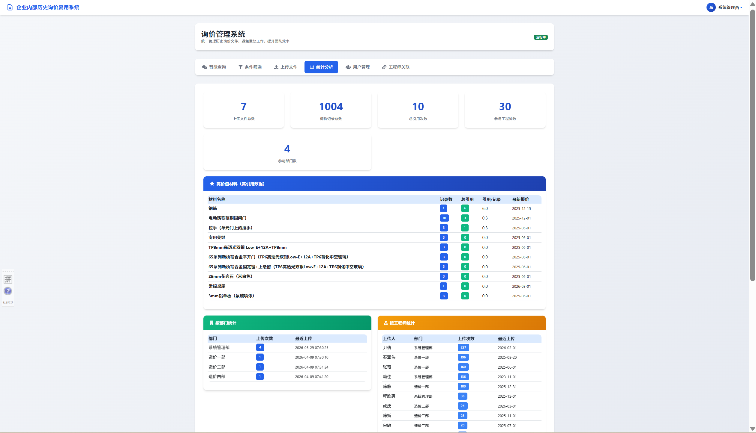Click the link chain icon on 工程师关联
The image size is (756, 433).
click(x=384, y=67)
